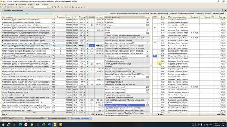This screenshot has height=127, width=227.
Task: Click Обновить информацию по надбавкам button
Action: tap(123, 13)
